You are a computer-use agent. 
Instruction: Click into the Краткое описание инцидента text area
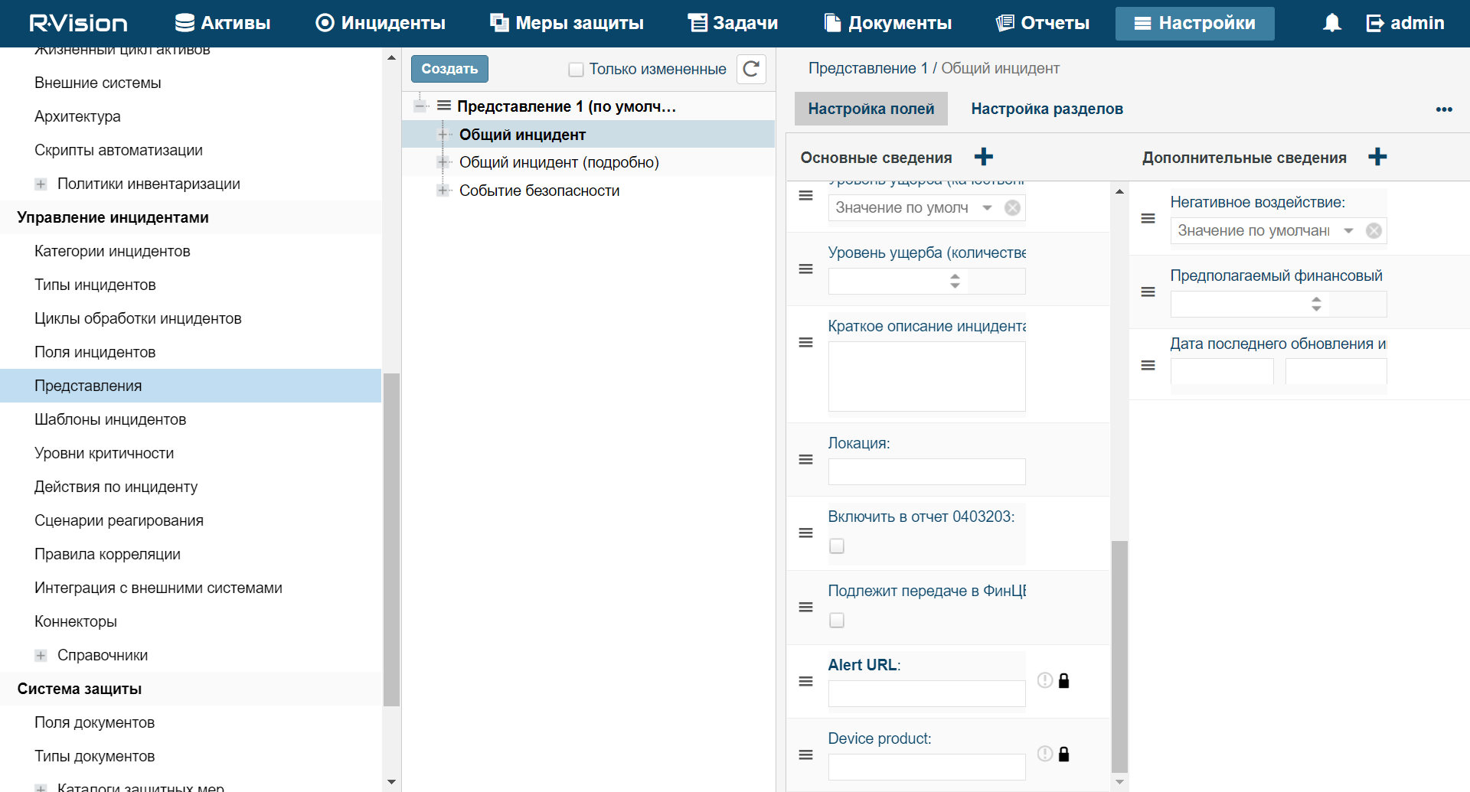(926, 376)
